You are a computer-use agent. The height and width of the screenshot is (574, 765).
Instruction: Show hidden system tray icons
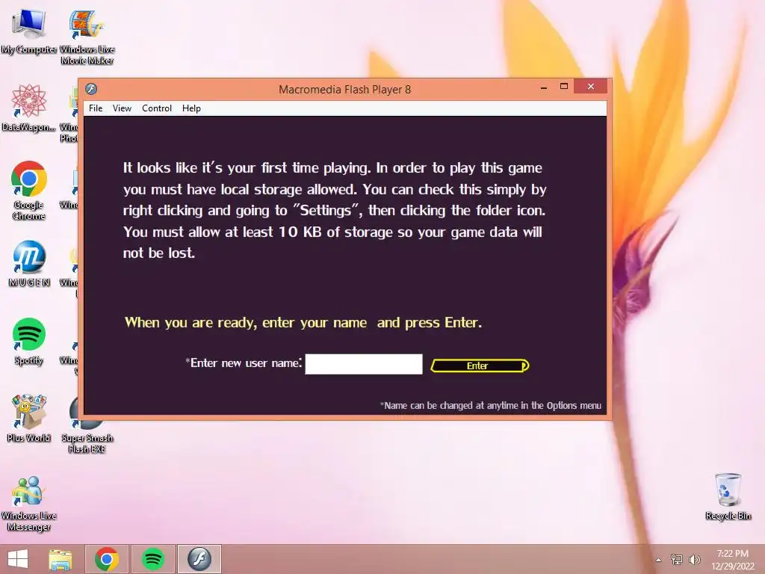[659, 560]
